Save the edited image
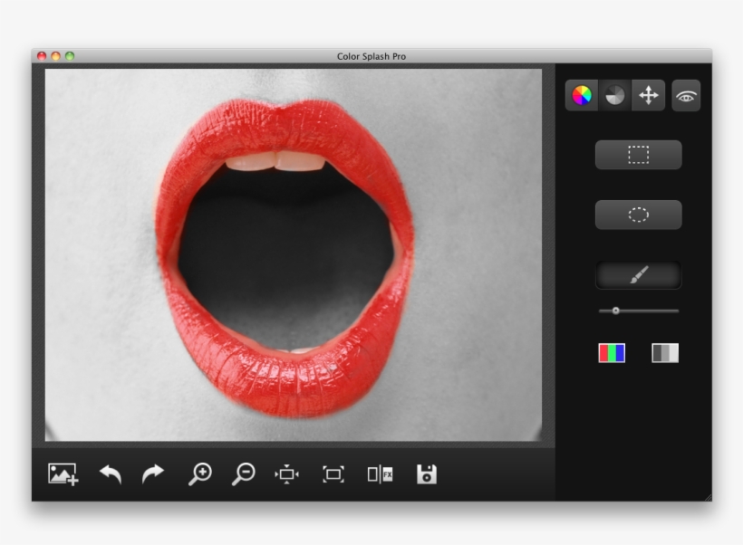This screenshot has height=545, width=743. click(426, 472)
